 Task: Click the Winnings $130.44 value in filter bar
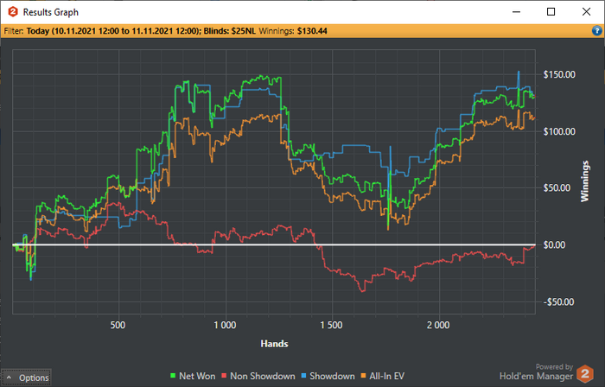(312, 31)
